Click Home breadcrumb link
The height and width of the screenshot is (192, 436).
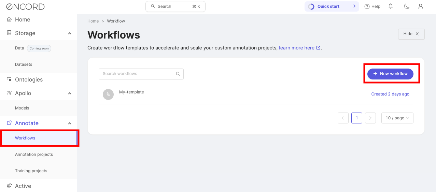point(93,21)
